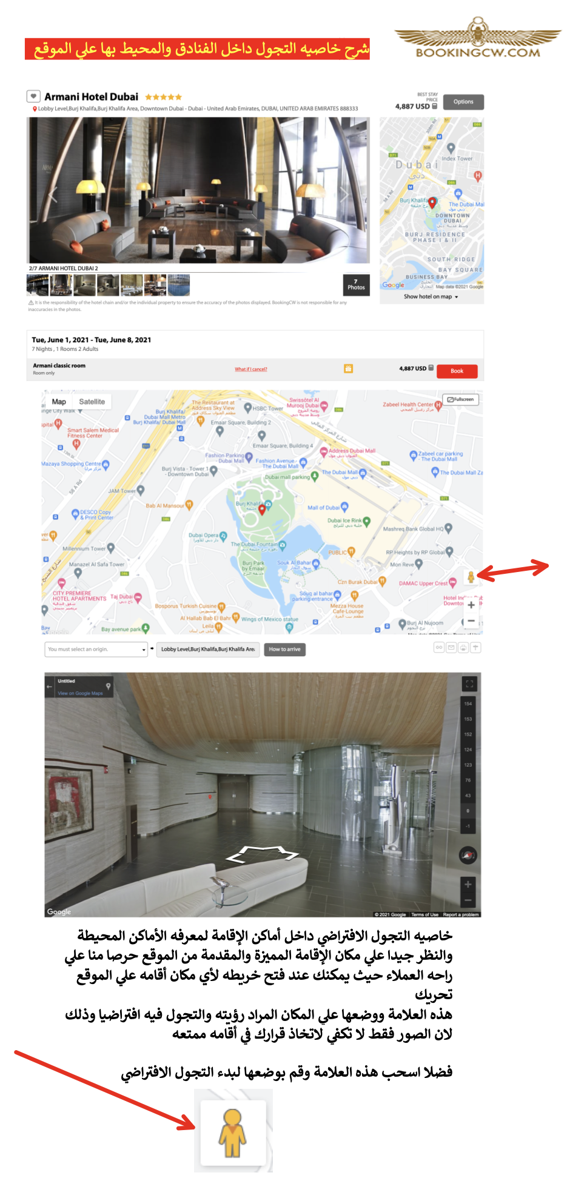The width and height of the screenshot is (587, 1184).
Task: Click the back arrow in street view panel
Action: (x=50, y=687)
